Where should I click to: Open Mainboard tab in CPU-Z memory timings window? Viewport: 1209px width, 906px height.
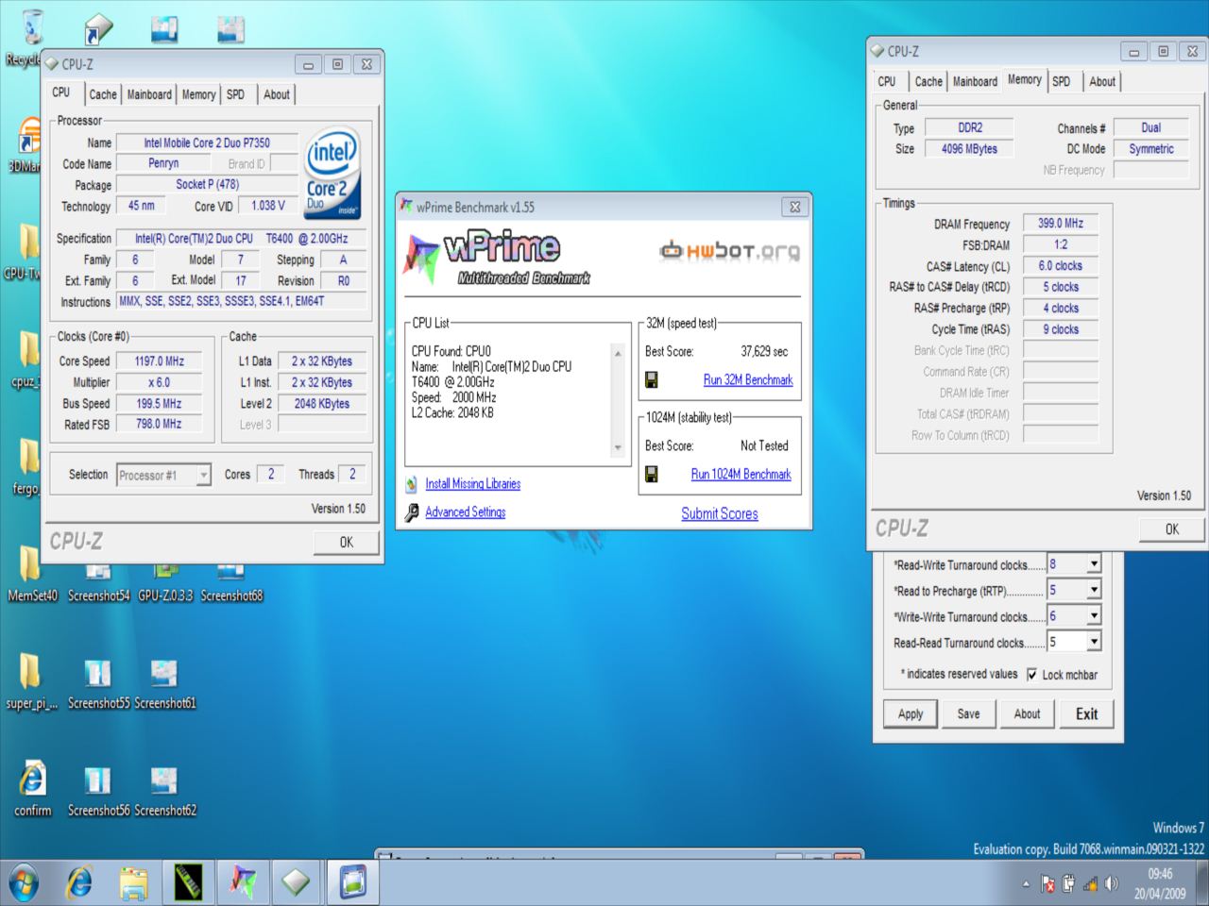[975, 81]
